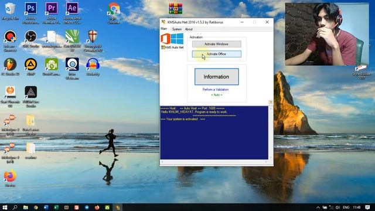The height and width of the screenshot is (211, 375).
Task: Click the Activate Windows button
Action: [216, 44]
